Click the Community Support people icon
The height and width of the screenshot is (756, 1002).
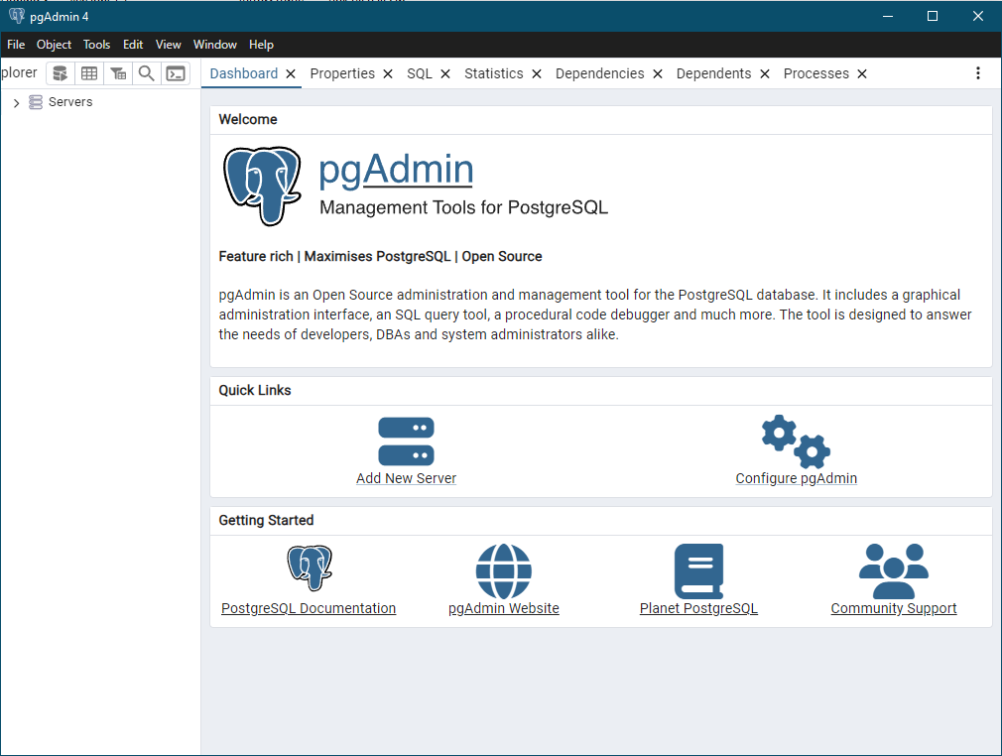pos(893,571)
